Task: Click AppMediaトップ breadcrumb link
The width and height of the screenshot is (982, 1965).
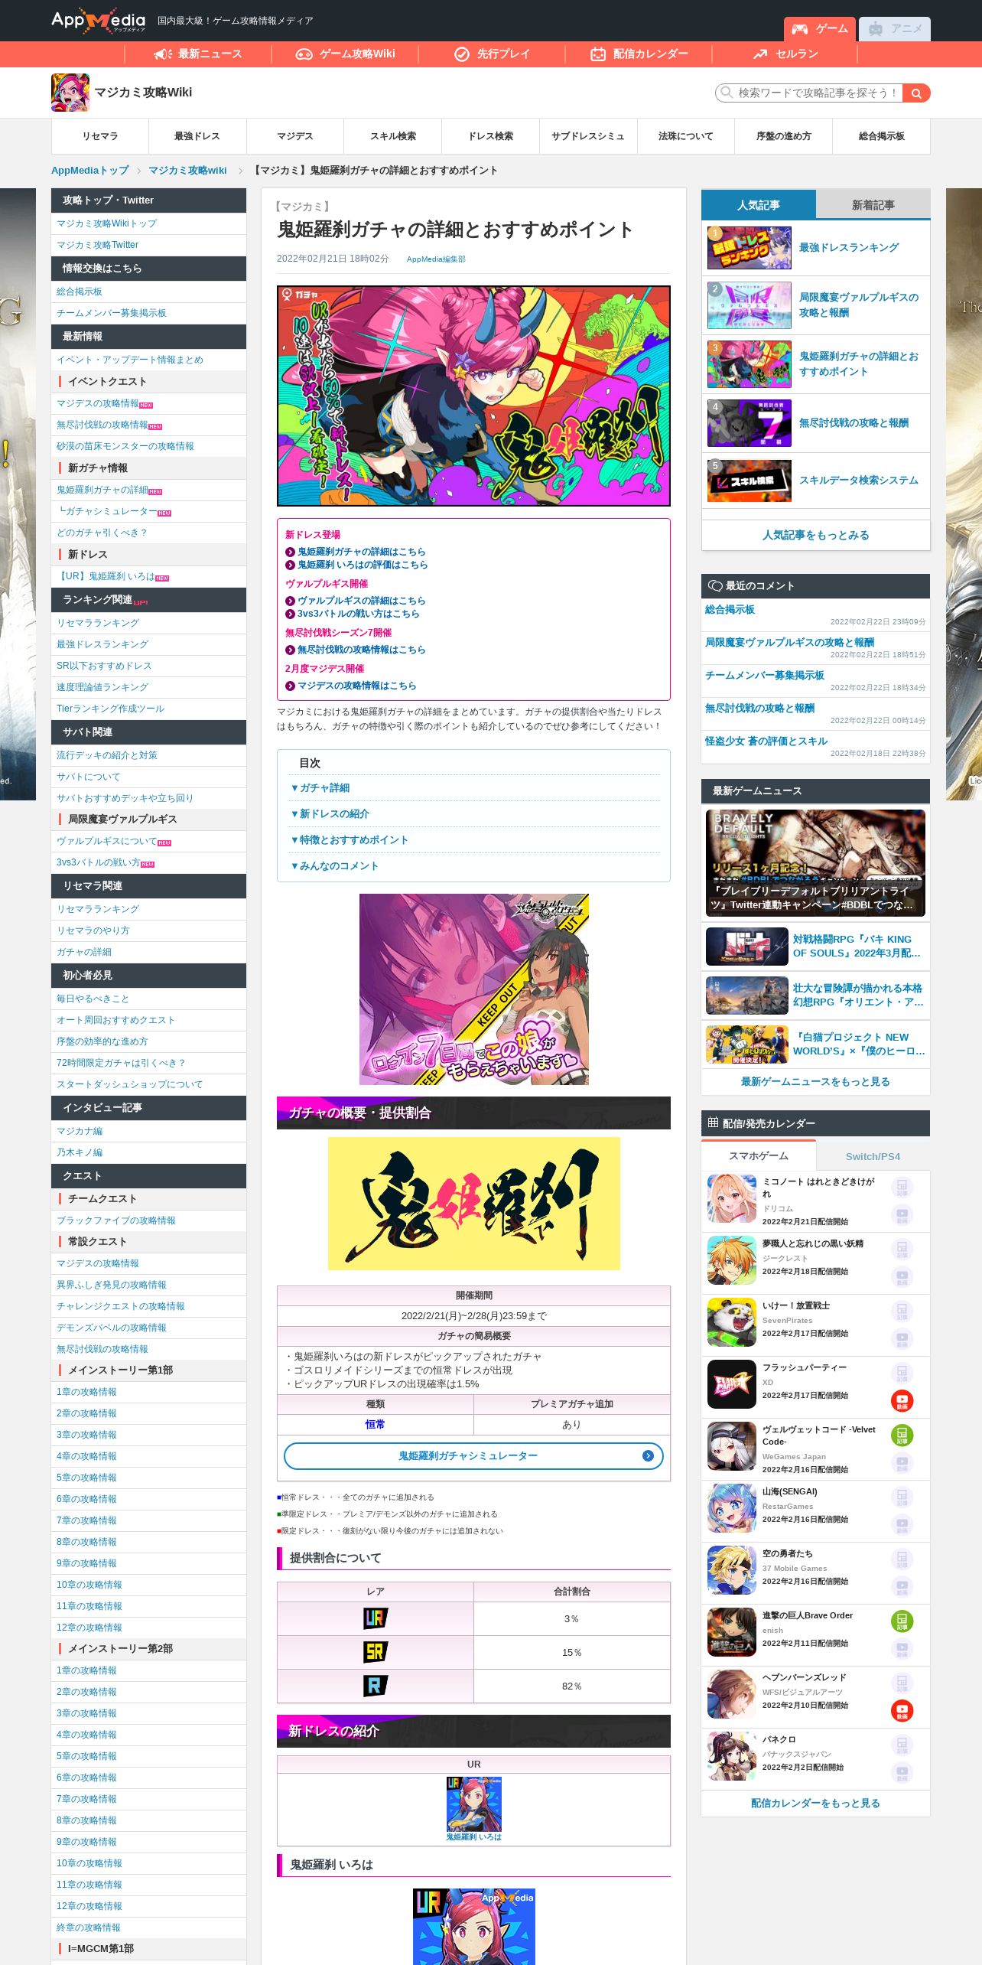Action: pyautogui.click(x=90, y=171)
